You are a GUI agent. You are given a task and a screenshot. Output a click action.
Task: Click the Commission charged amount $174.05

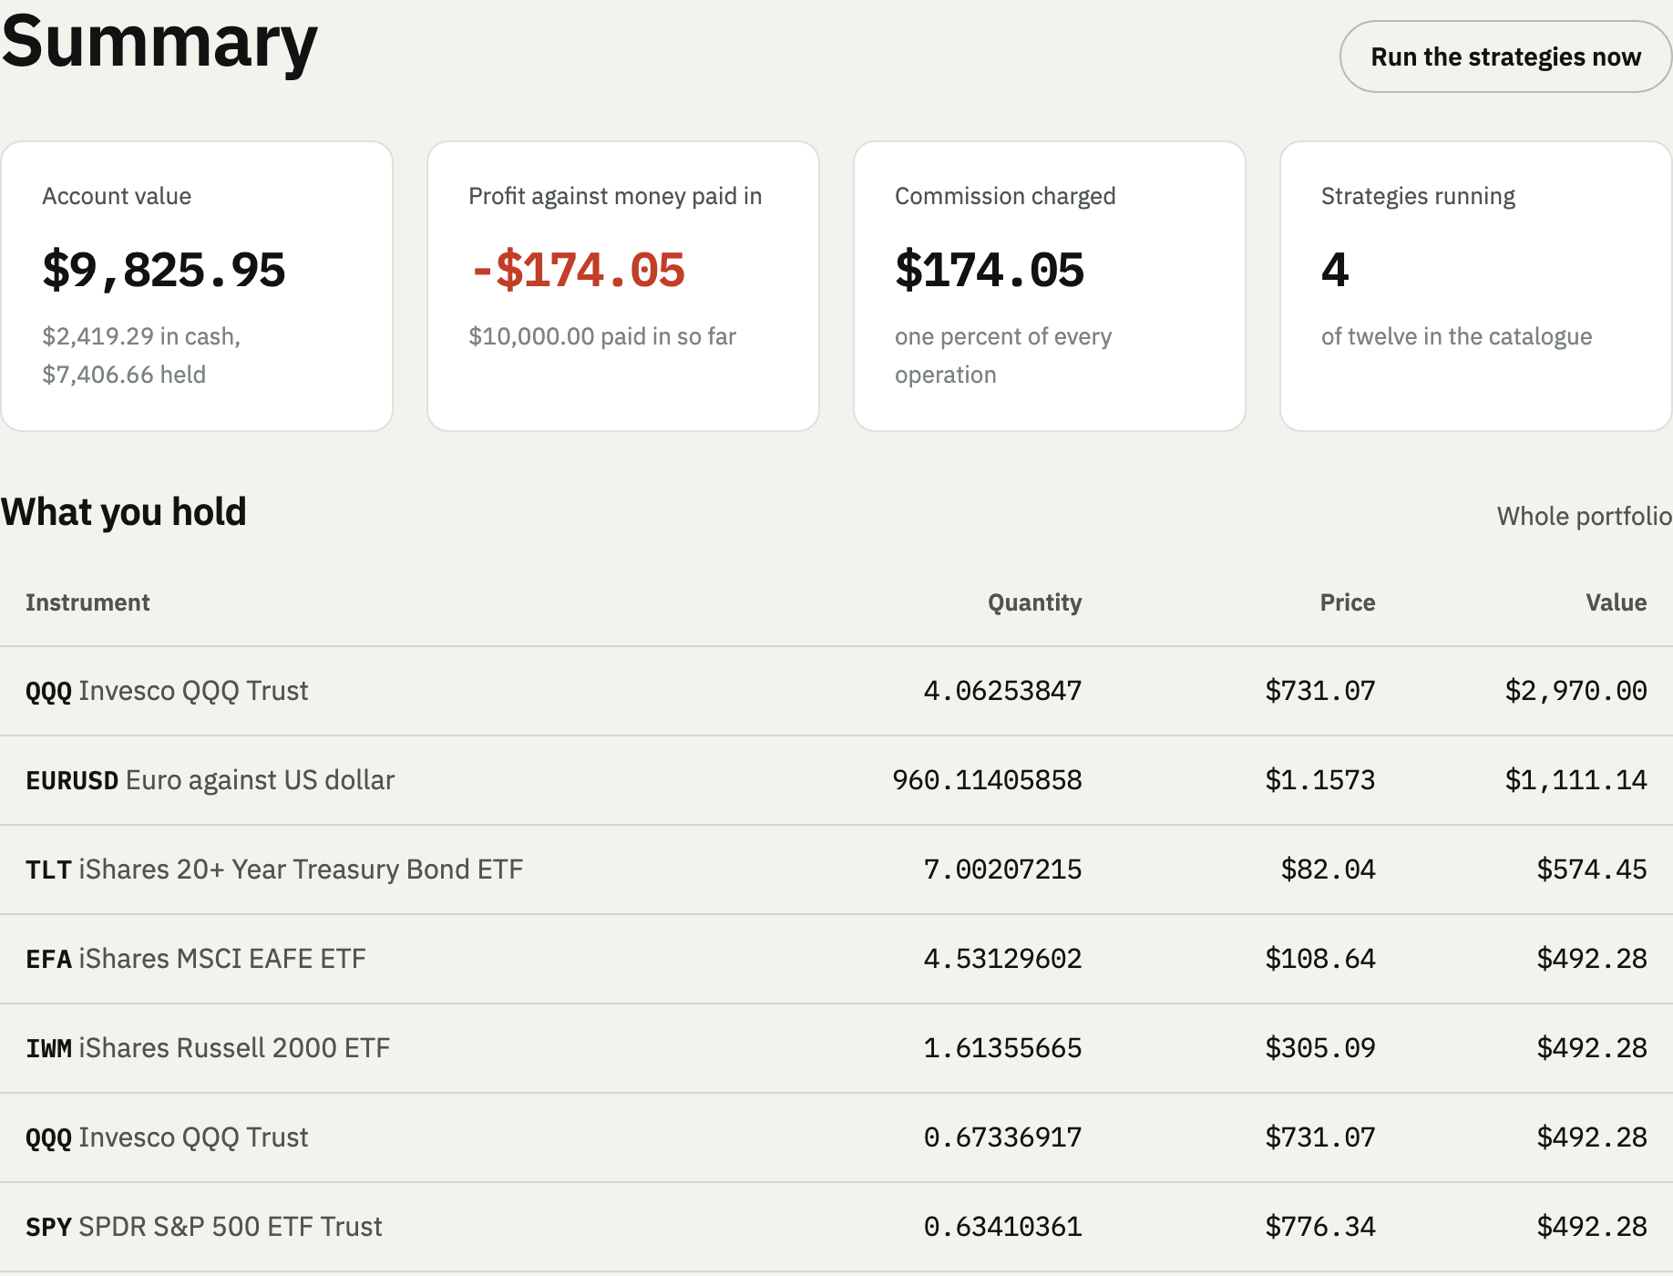tap(990, 270)
